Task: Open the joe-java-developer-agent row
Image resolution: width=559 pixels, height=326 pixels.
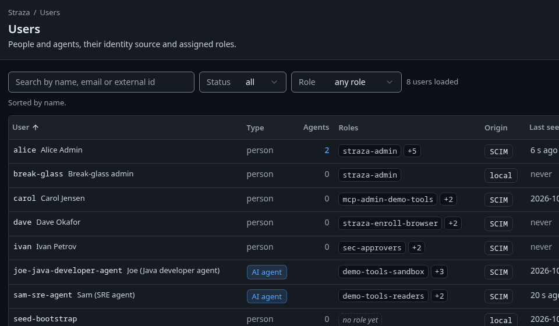Action: [284, 272]
